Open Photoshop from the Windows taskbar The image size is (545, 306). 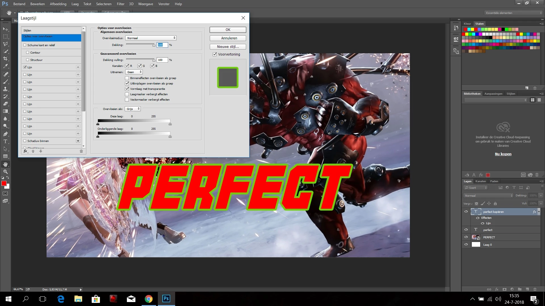point(166,299)
